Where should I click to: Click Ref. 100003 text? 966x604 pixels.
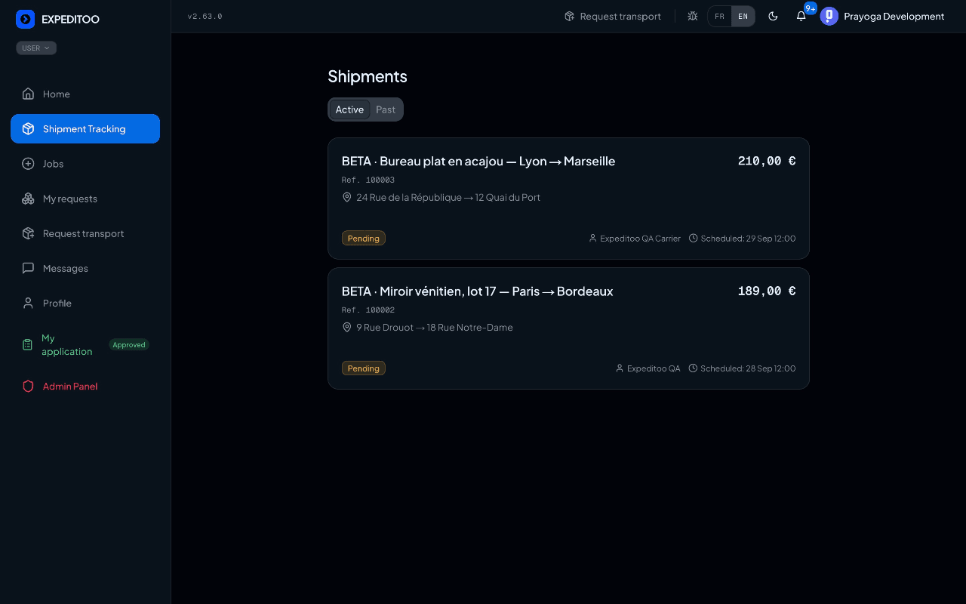click(x=368, y=180)
